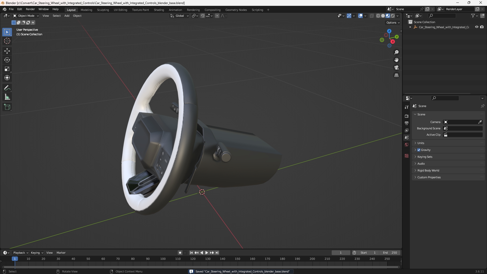The width and height of the screenshot is (487, 274).
Task: Open the Render properties tab
Action: pos(407,116)
